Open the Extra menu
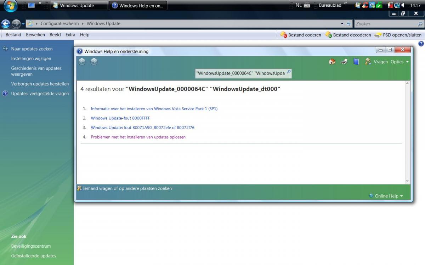This screenshot has width=425, height=265. [x=70, y=35]
